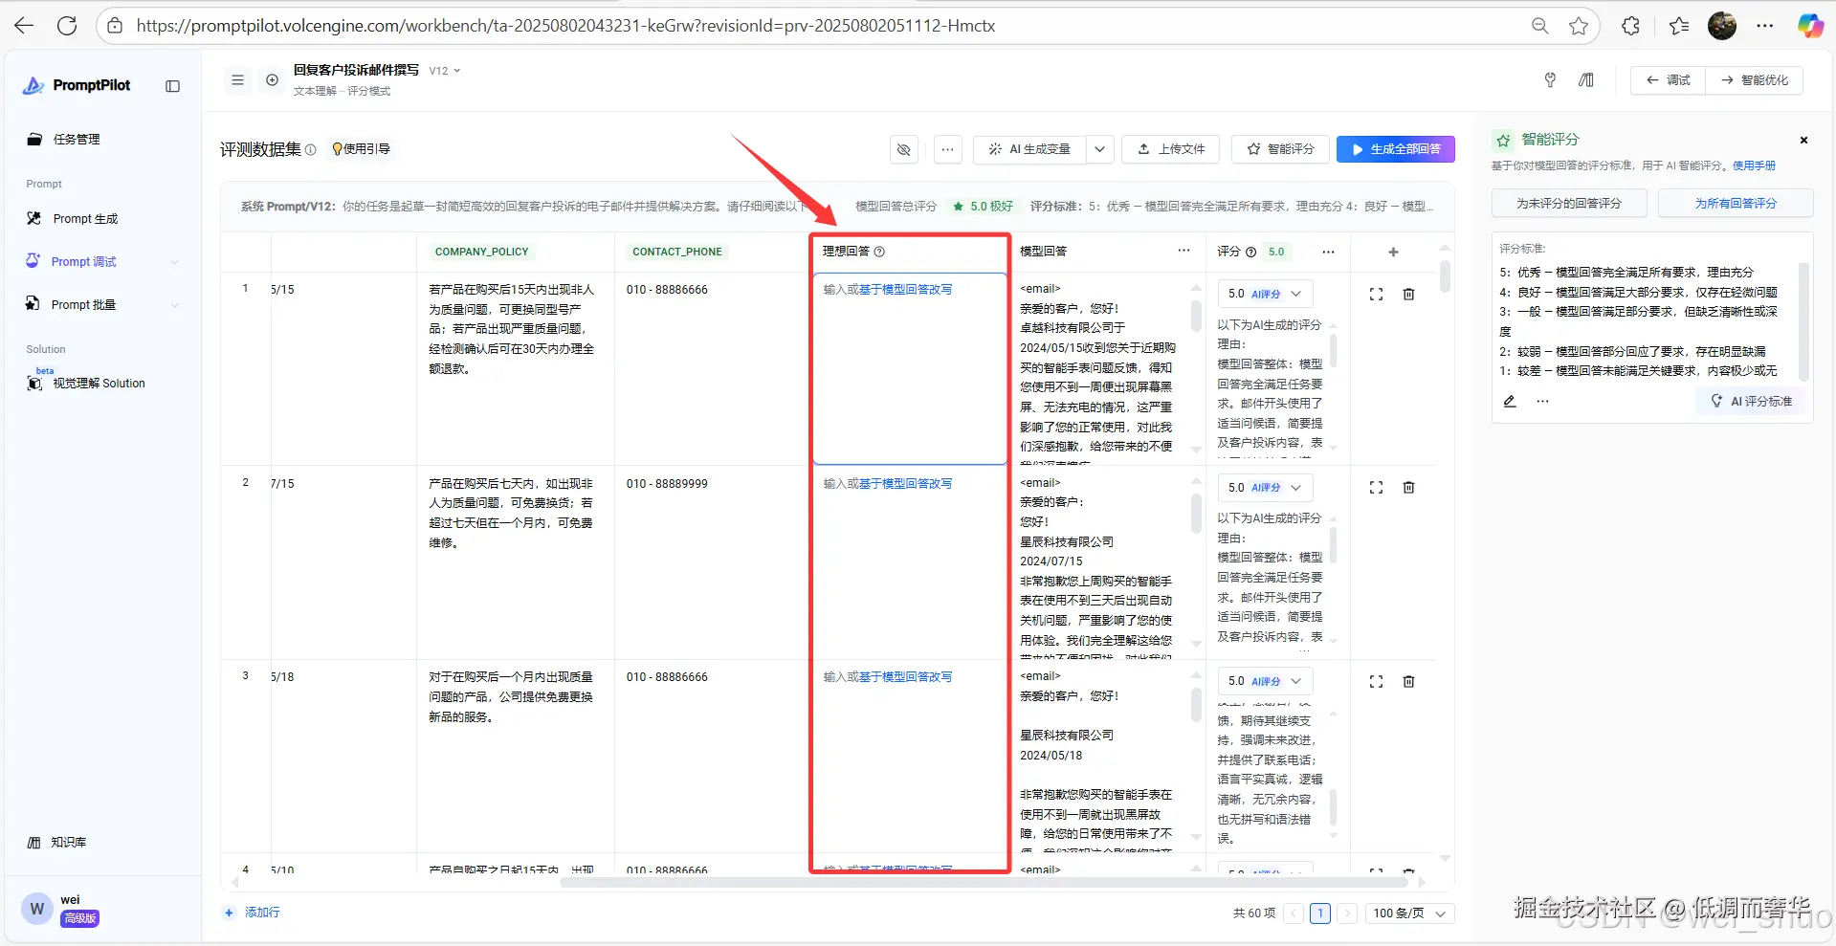Click AI 生成变量 button
The width and height of the screenshot is (1836, 946).
point(1029,149)
